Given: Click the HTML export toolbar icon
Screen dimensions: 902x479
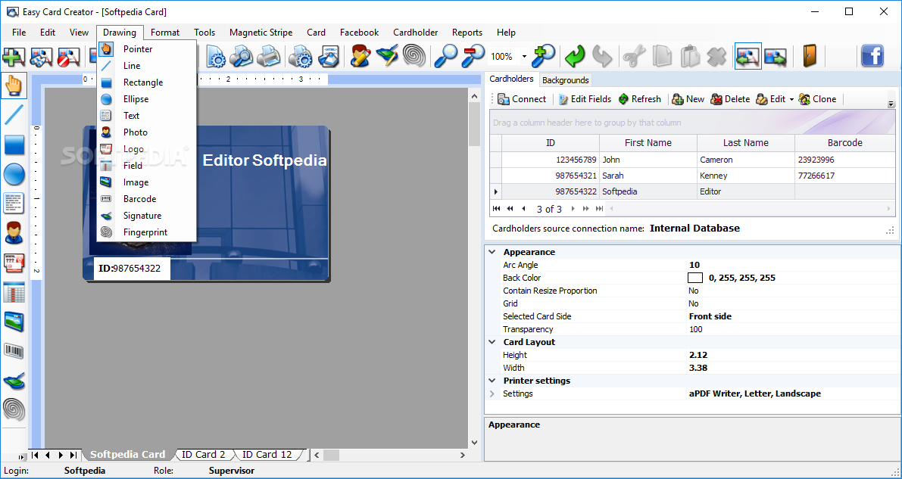Looking at the screenshot, I should pyautogui.click(x=329, y=56).
